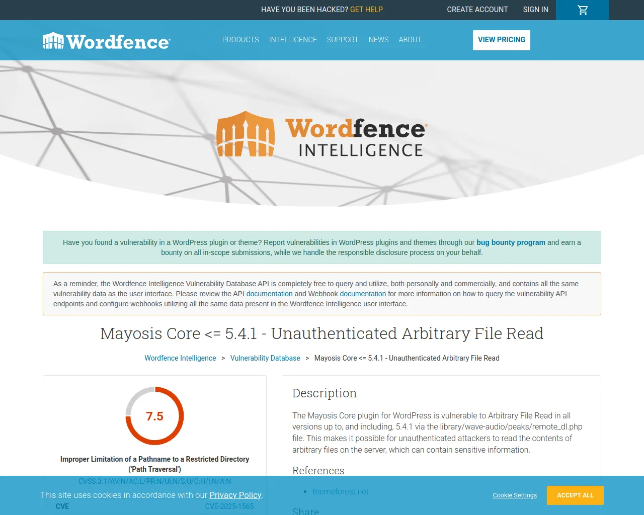644x515 pixels.
Task: Follow the bug bounty program link
Action: (x=511, y=242)
